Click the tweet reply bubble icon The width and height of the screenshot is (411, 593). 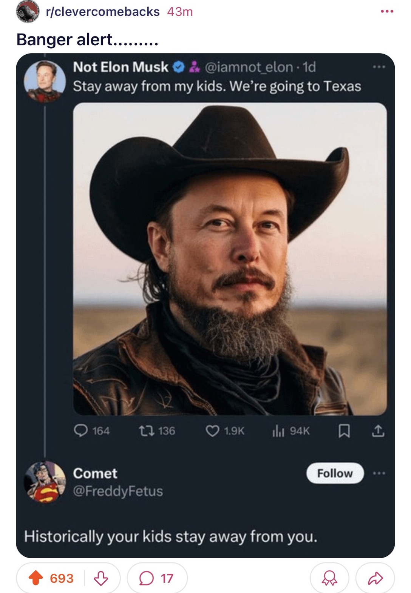pyautogui.click(x=80, y=430)
